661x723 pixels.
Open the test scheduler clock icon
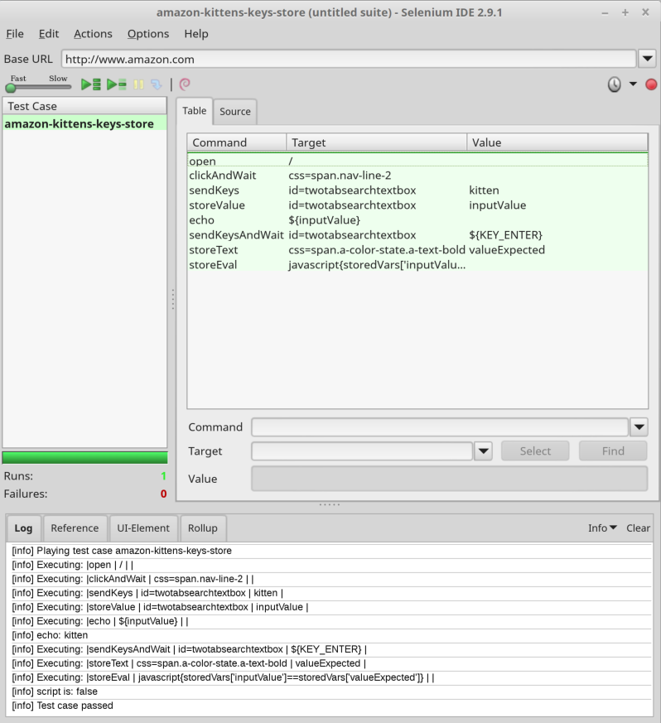coord(614,84)
